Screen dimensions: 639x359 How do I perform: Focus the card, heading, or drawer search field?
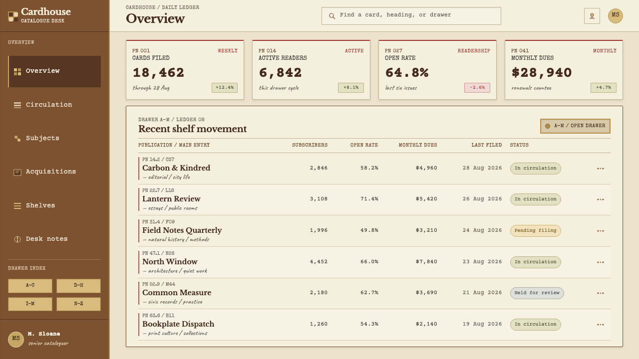point(411,16)
